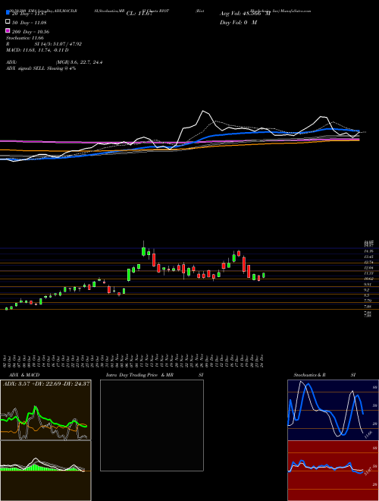Click the magenta 200 Day EMA legend swatch
The image size is (379, 501).
click(x=8, y=31)
